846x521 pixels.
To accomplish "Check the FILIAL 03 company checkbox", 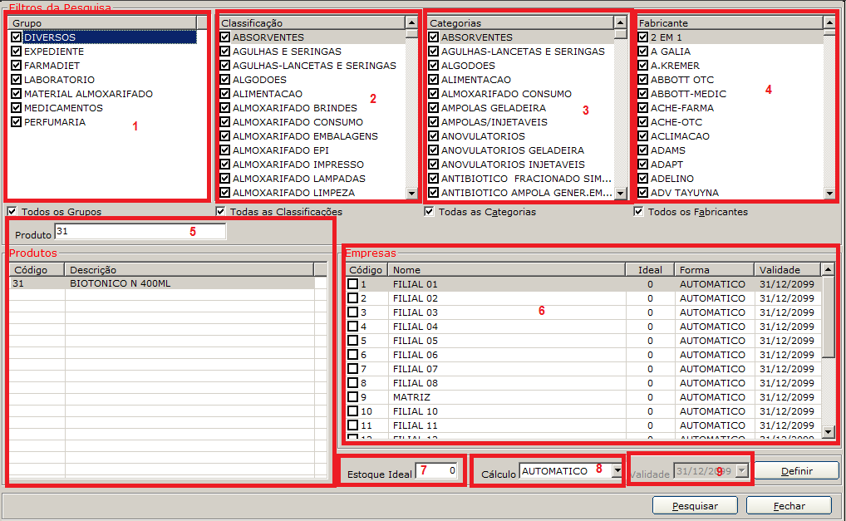I will pyautogui.click(x=352, y=312).
